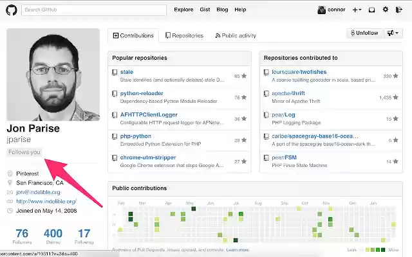Click the star icon for pear/FSM
The height and width of the screenshot is (257, 412).
click(396, 161)
